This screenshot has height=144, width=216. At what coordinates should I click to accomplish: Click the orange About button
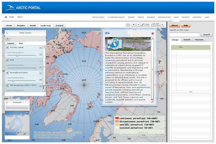click(x=174, y=25)
